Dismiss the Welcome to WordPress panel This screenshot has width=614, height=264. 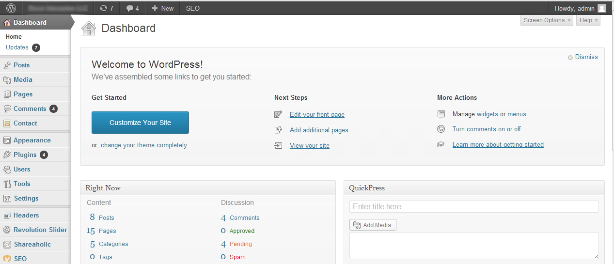(583, 57)
